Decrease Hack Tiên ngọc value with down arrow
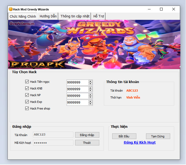186x165 pixels. point(90,84)
